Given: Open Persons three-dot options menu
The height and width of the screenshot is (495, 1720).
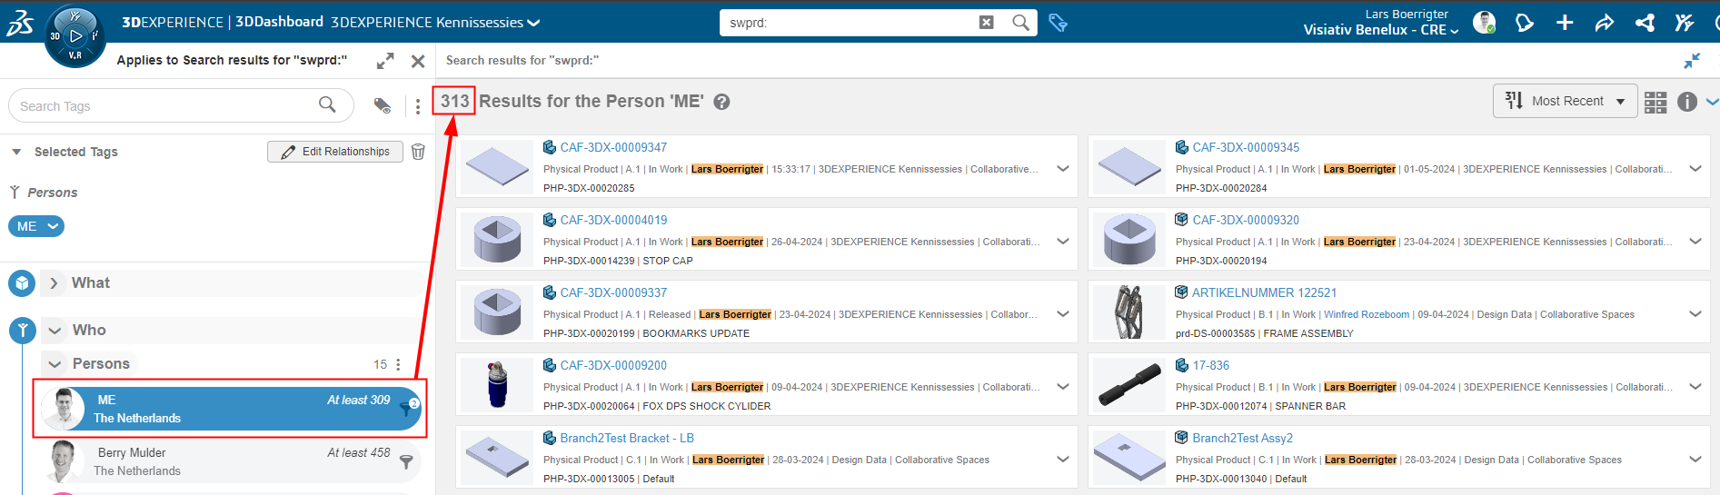Looking at the screenshot, I should (x=398, y=364).
